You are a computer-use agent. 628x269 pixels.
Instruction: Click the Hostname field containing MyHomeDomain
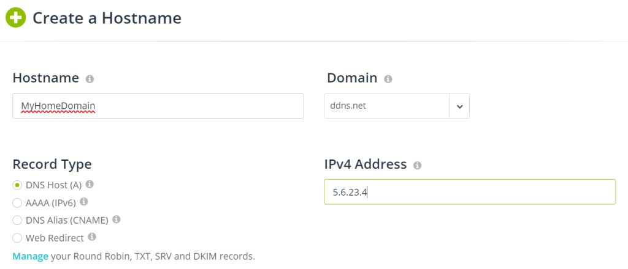(x=158, y=106)
